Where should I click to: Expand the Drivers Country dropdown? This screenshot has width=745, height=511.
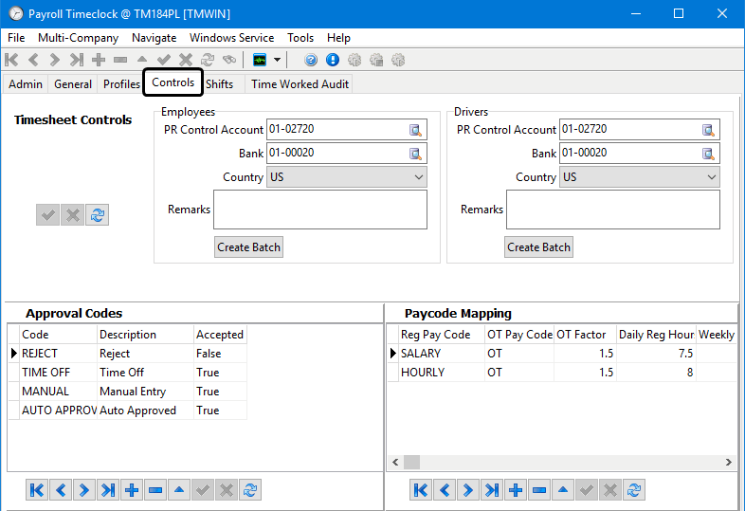point(711,177)
